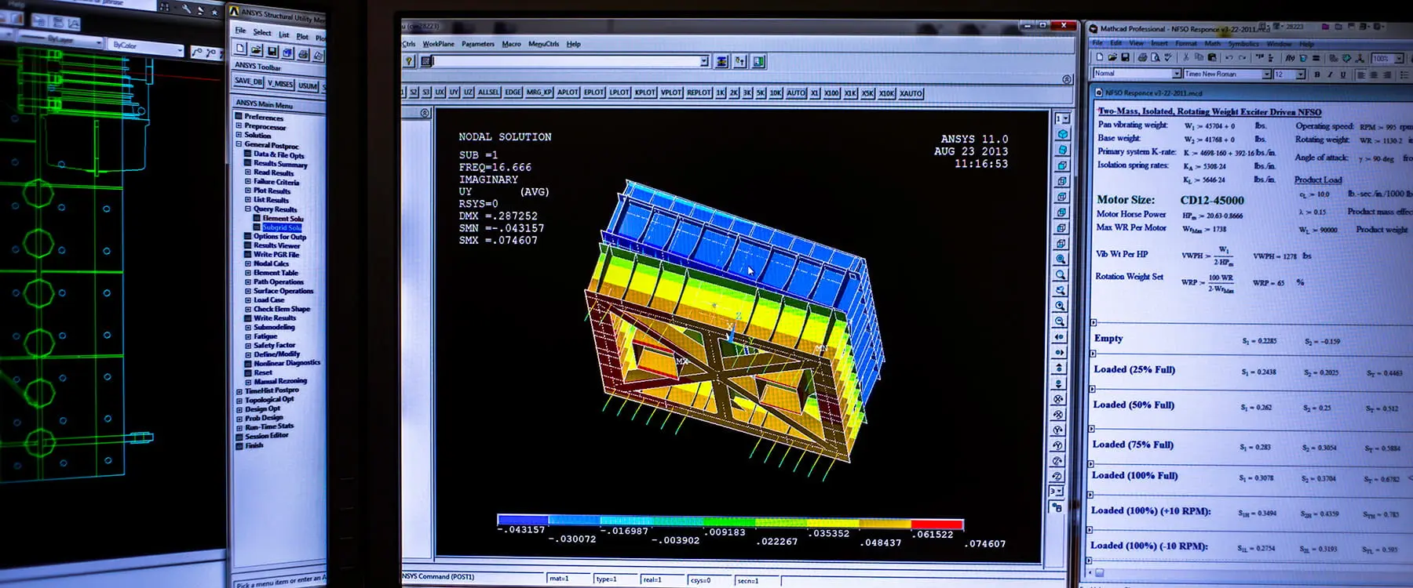Click the EPLOT button

[593, 93]
